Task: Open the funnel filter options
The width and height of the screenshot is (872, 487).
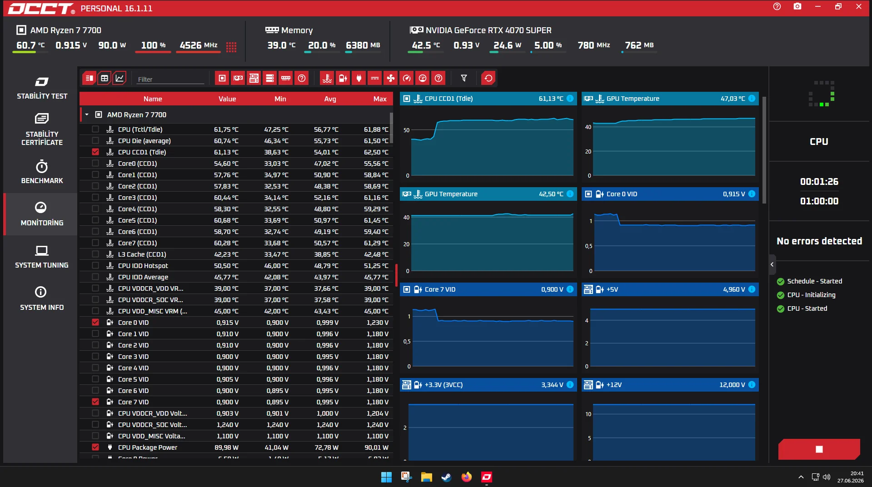Action: 464,78
